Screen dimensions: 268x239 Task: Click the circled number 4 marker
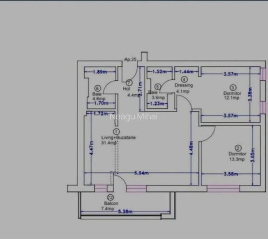click(184, 79)
